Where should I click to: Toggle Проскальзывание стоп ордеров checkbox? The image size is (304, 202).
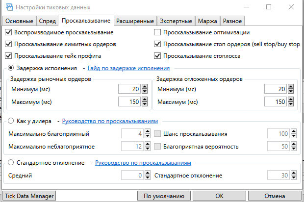point(157,44)
